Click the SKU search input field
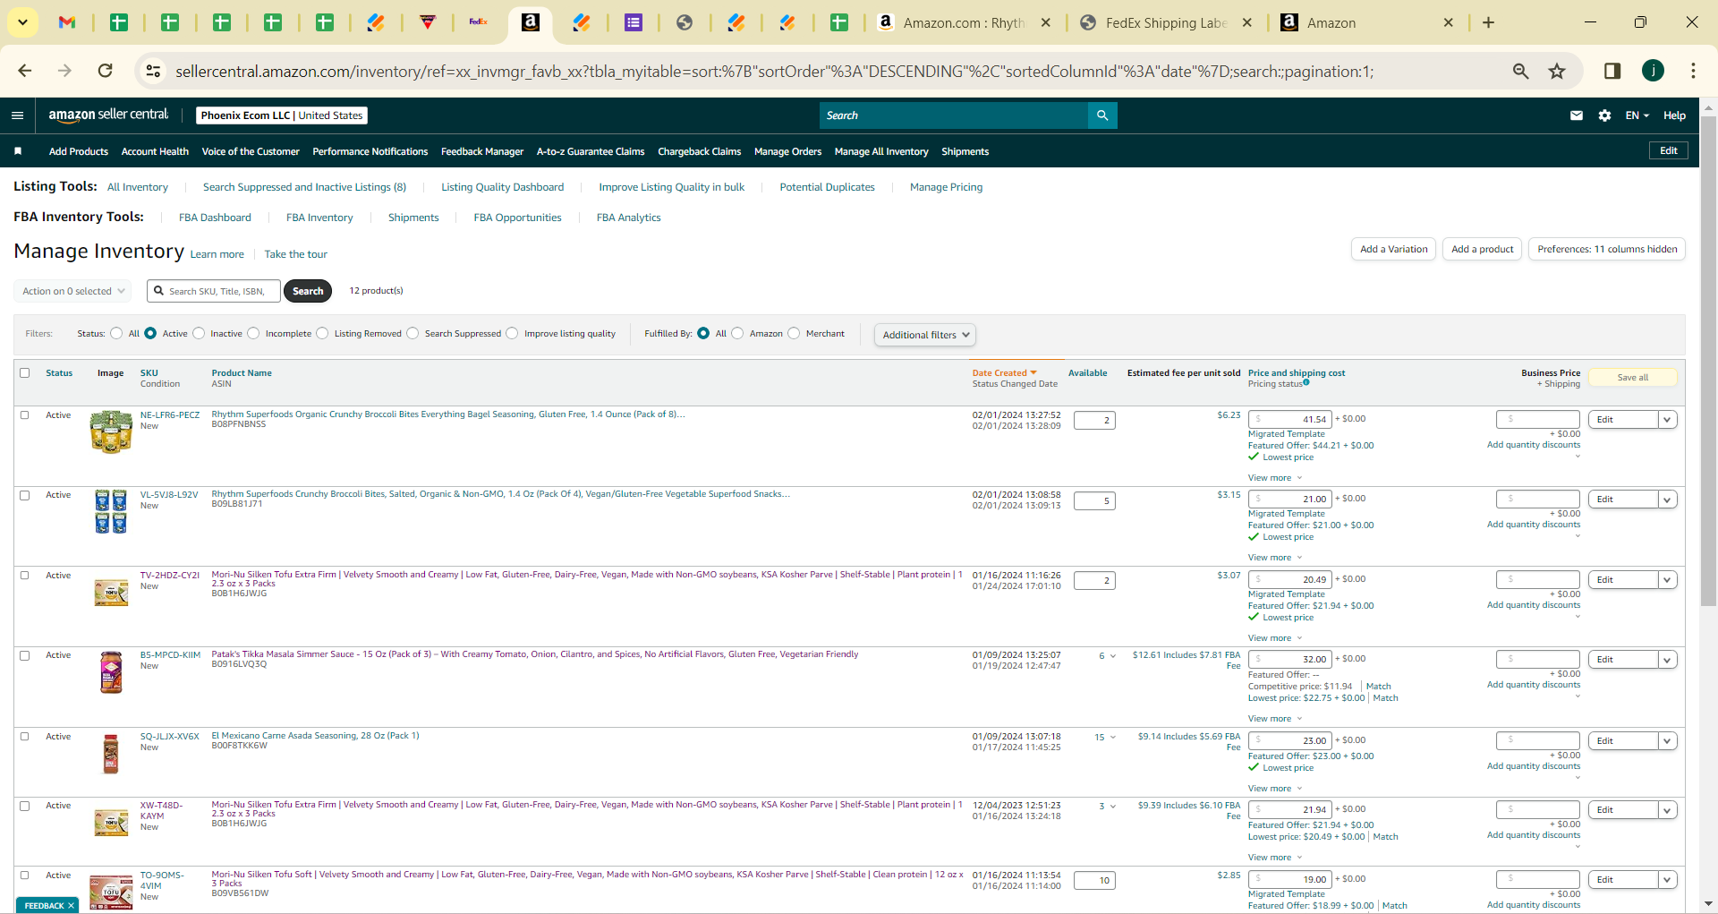Image resolution: width=1718 pixels, height=914 pixels. [215, 291]
